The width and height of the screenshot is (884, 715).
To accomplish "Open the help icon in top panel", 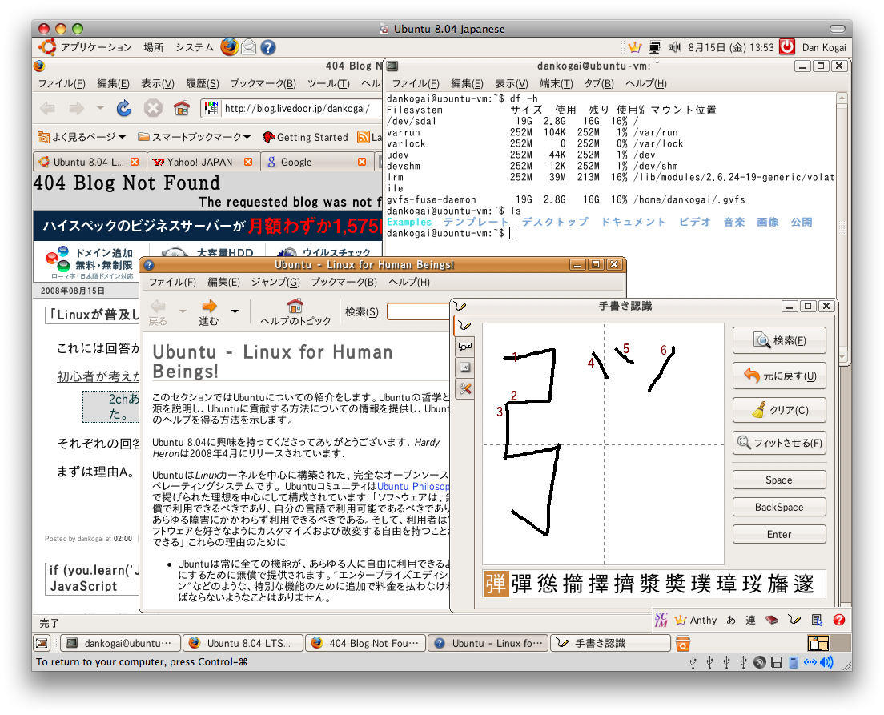I will pos(268,47).
